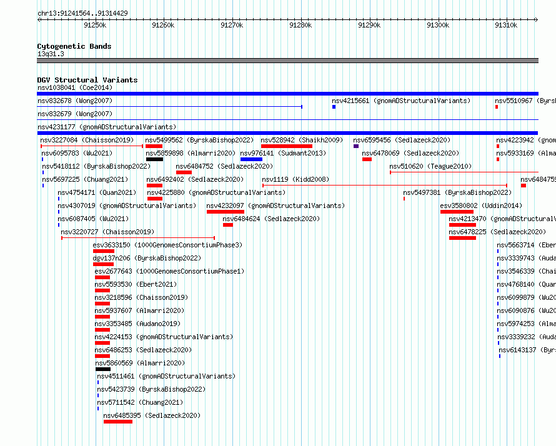556x446 pixels.
Task: Click nsv4231177 gnomAD variant label
Action: click(x=107, y=127)
